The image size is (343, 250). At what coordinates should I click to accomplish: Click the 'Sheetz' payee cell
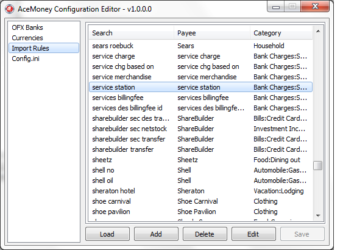point(188,160)
